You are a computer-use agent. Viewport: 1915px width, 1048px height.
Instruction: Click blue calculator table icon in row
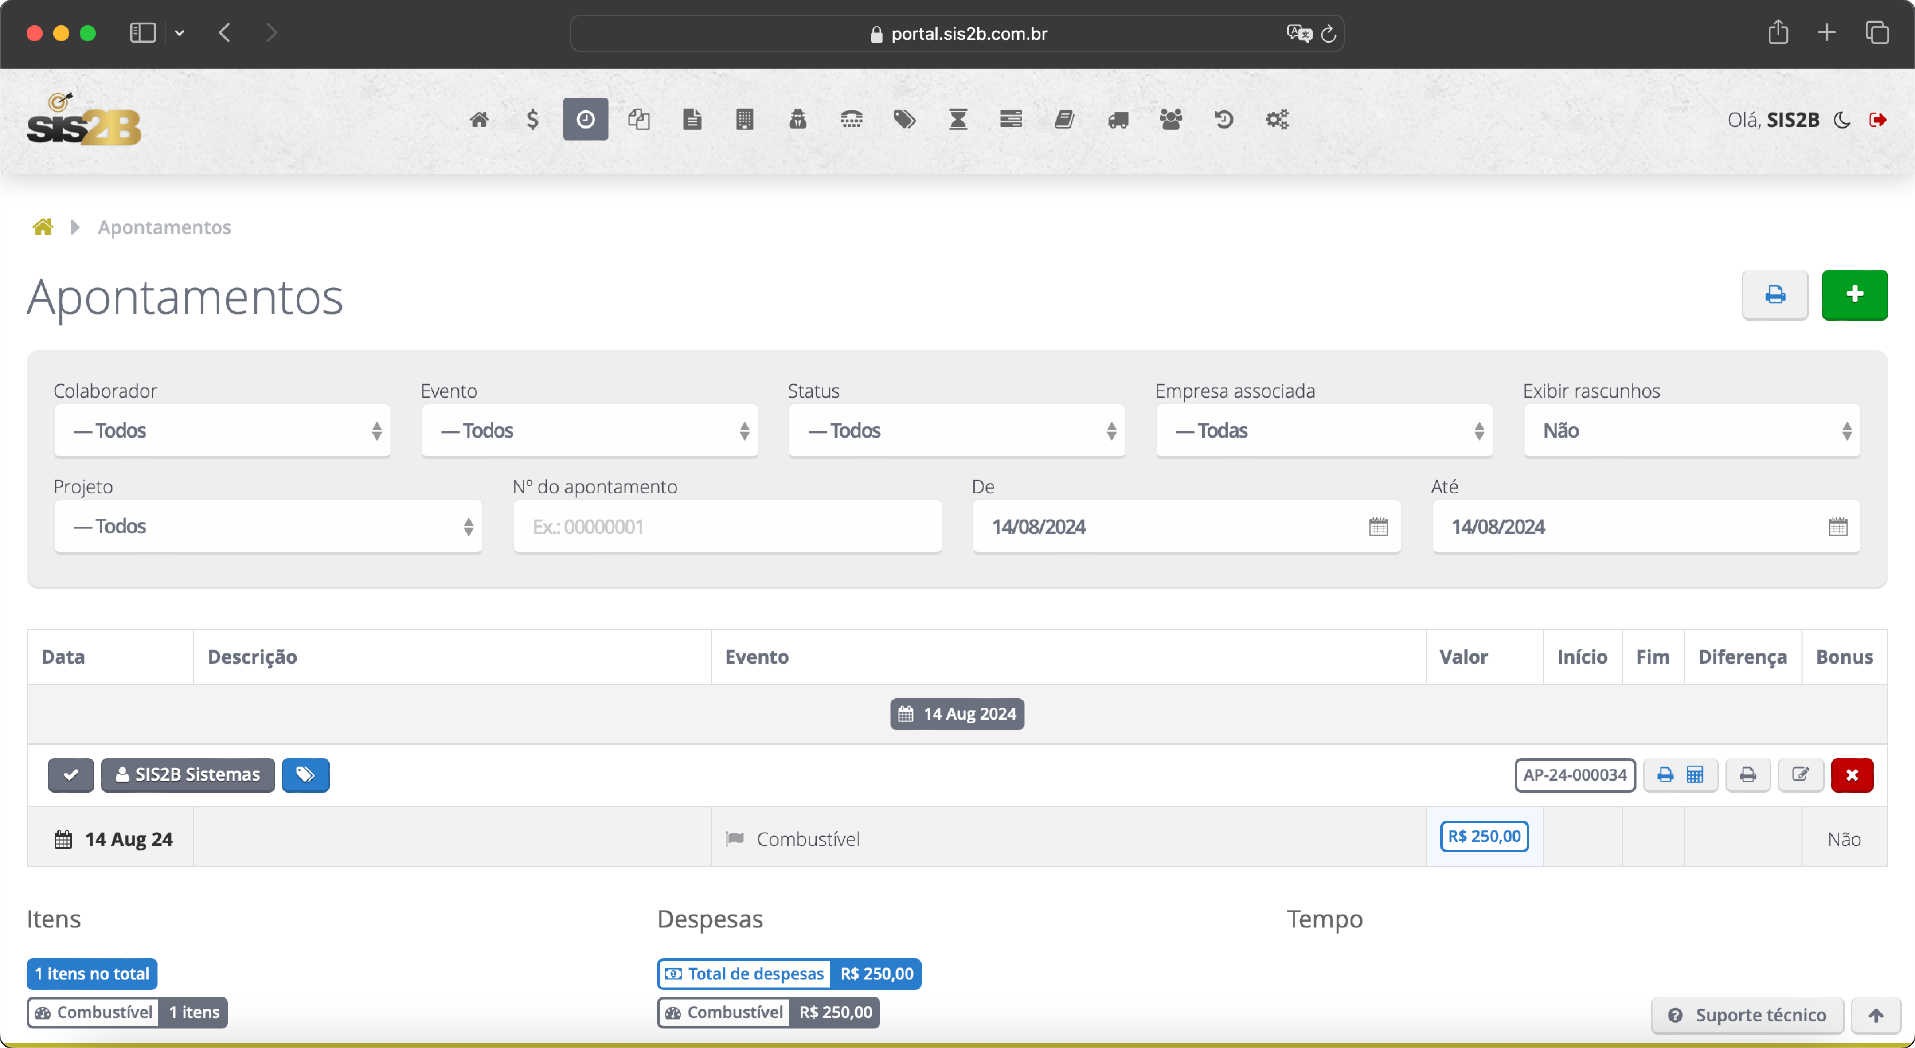(1694, 774)
